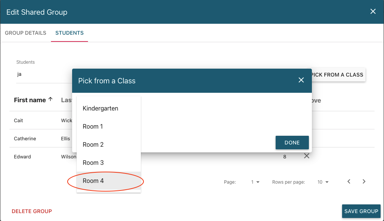Sort by First name arrow icon

point(50,100)
